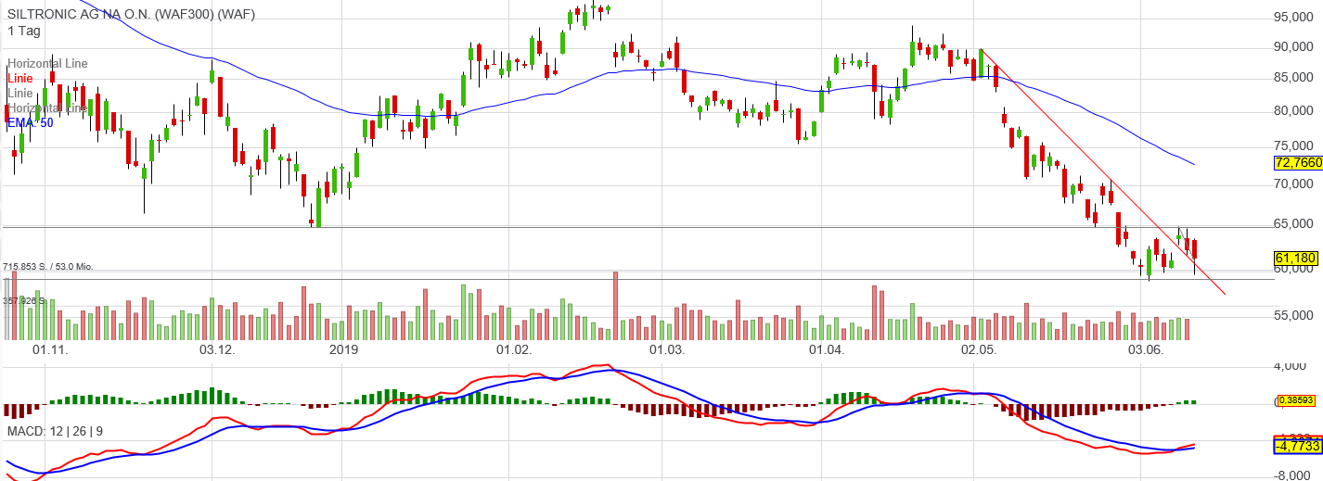This screenshot has width=1323, height=481.
Task: Click the 01.04. date on the time axis
Action: (x=827, y=350)
